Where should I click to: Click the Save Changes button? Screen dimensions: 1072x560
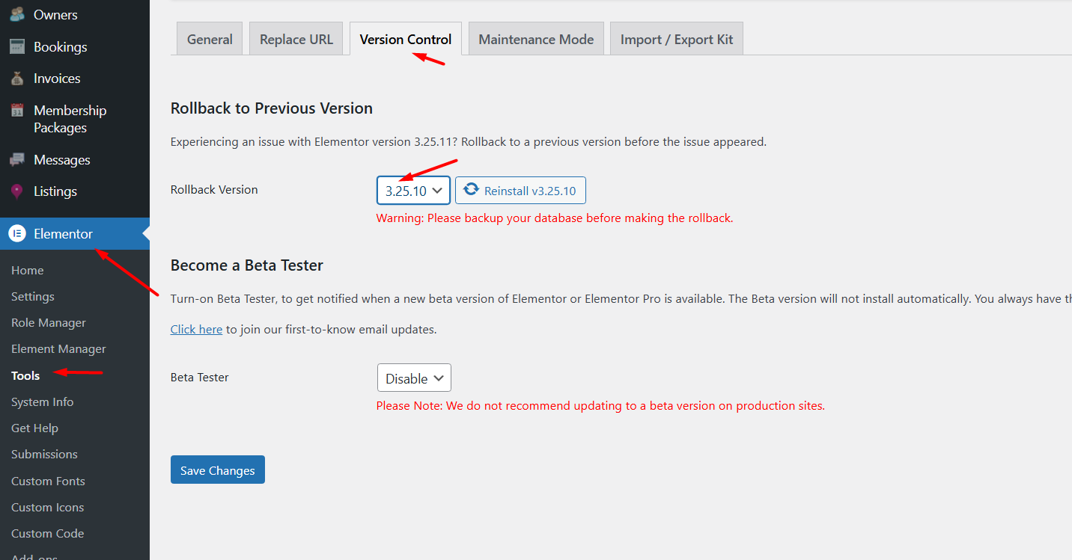pos(218,470)
